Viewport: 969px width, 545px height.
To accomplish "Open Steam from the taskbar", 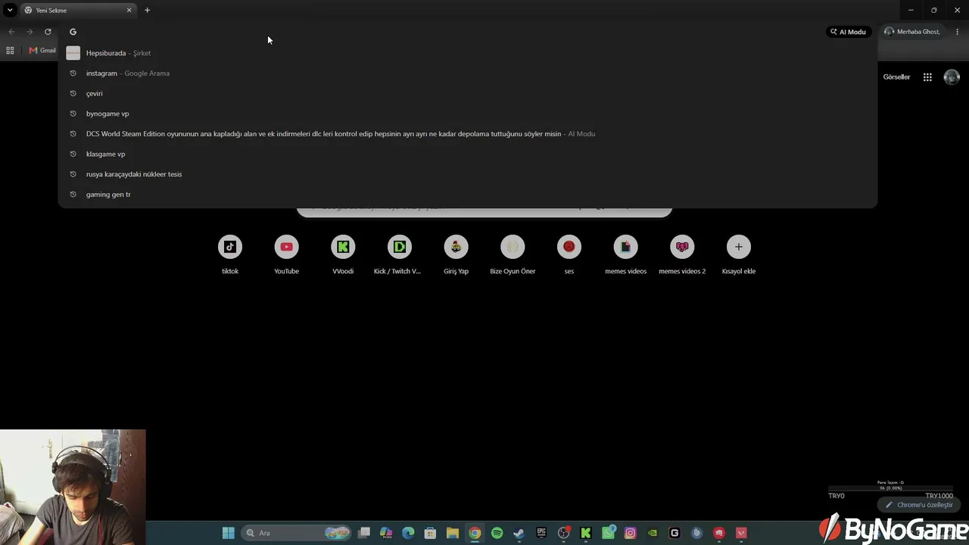I will point(519,533).
